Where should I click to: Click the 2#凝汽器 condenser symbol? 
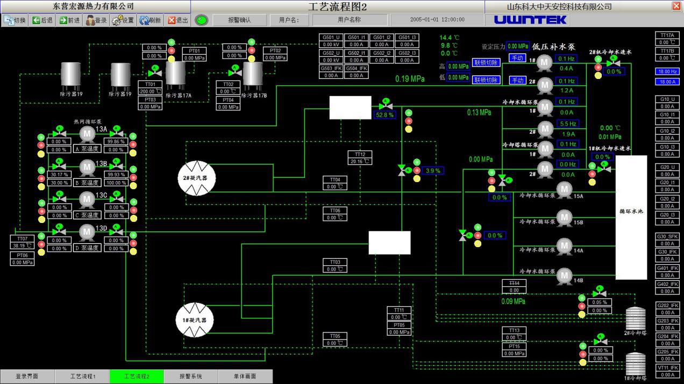coord(197,178)
